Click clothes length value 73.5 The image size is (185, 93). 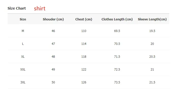[117, 82]
